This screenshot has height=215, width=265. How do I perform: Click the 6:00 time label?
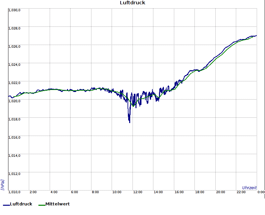74,192
